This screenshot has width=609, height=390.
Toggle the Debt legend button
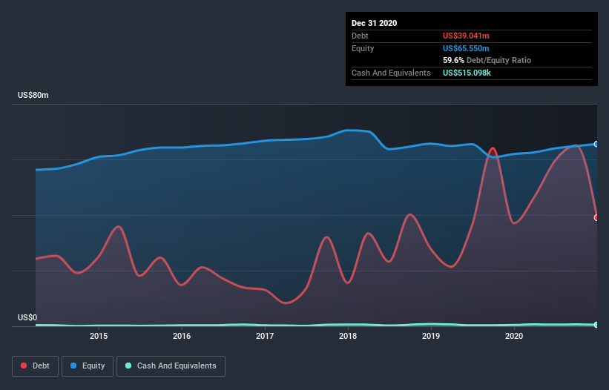[x=35, y=366]
